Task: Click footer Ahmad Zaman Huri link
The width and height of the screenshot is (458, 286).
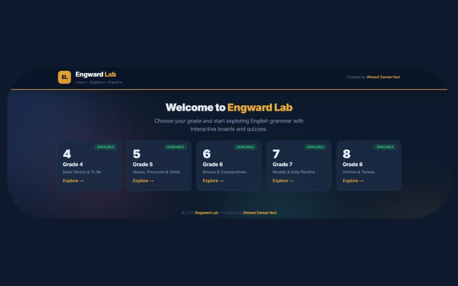Action: [x=260, y=213]
